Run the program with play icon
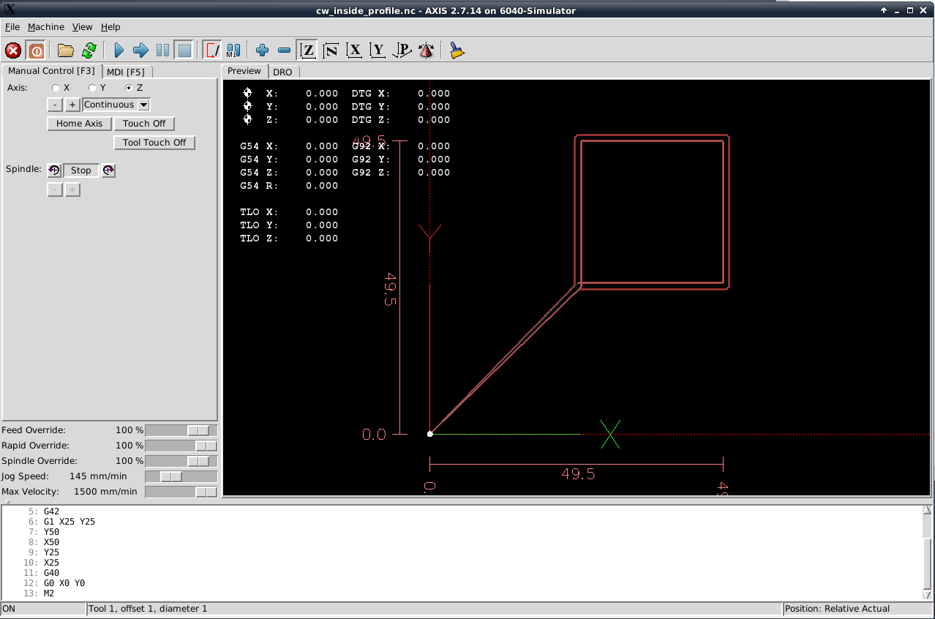Image resolution: width=935 pixels, height=619 pixels. [119, 50]
